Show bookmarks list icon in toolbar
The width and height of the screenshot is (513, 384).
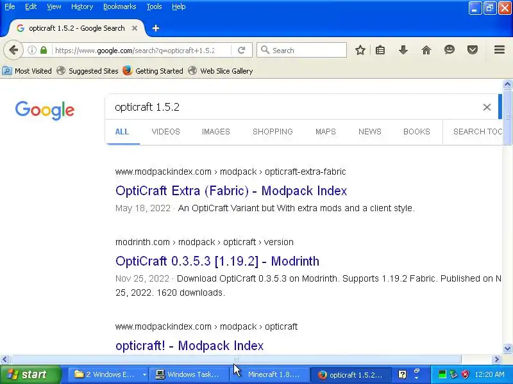tap(380, 50)
